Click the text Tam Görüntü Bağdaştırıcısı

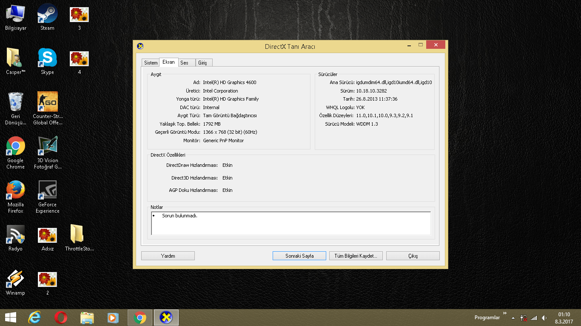(x=230, y=115)
